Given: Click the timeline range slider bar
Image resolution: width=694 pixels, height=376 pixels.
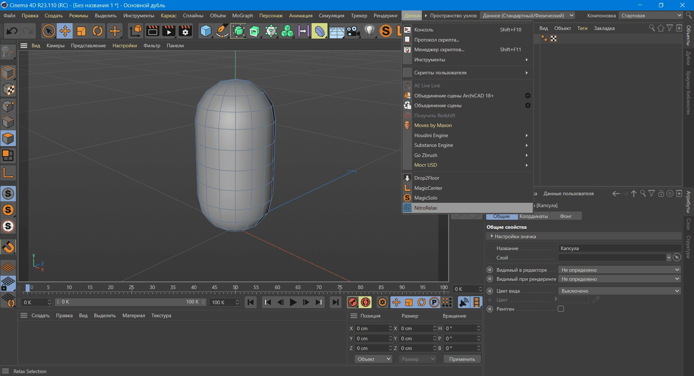Looking at the screenshot, I should click(130, 302).
